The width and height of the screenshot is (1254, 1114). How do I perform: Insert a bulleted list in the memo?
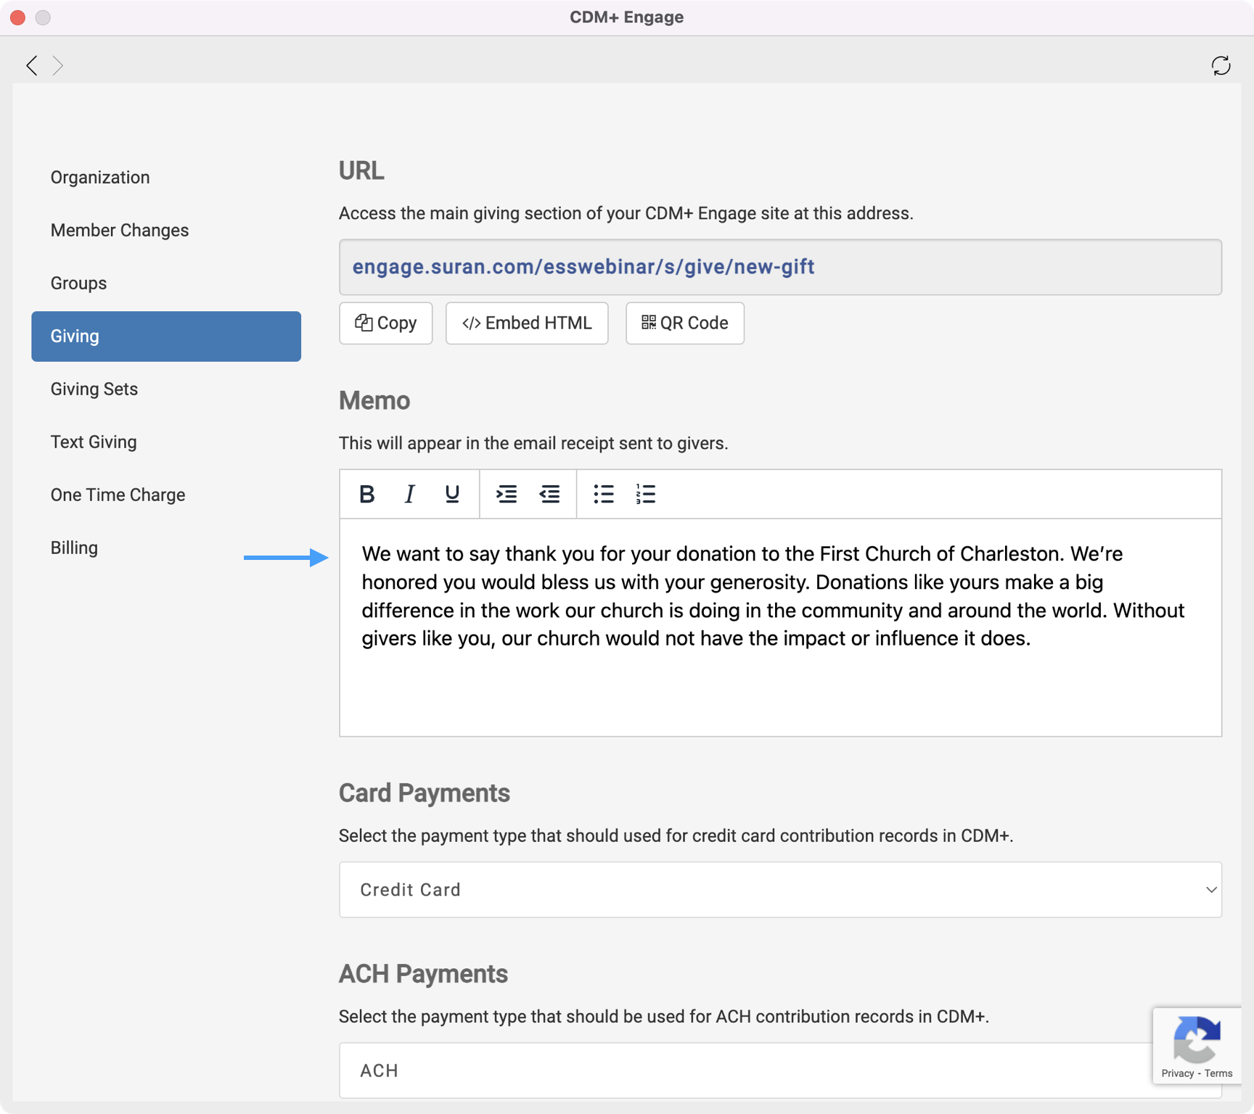pos(603,494)
